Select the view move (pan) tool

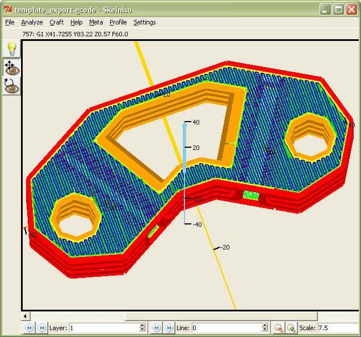(x=11, y=68)
